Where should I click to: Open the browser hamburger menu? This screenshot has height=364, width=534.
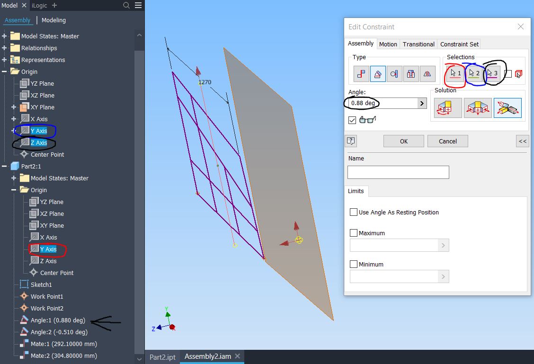click(x=138, y=5)
